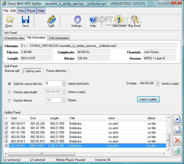Open the Player menu

[x=31, y=11]
